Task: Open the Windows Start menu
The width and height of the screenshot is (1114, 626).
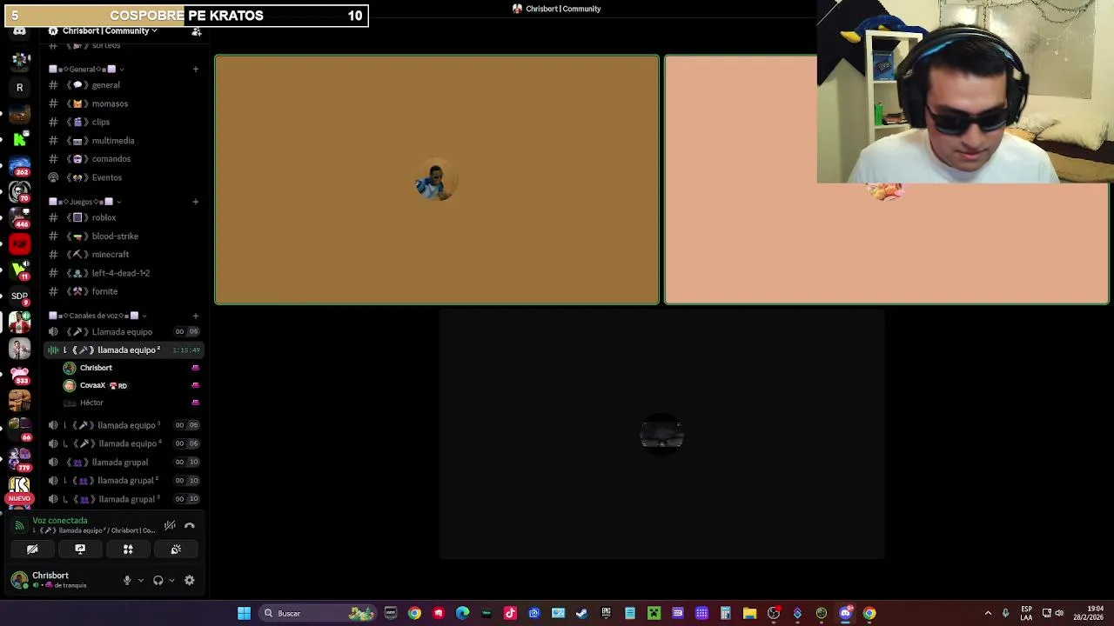Action: (244, 613)
